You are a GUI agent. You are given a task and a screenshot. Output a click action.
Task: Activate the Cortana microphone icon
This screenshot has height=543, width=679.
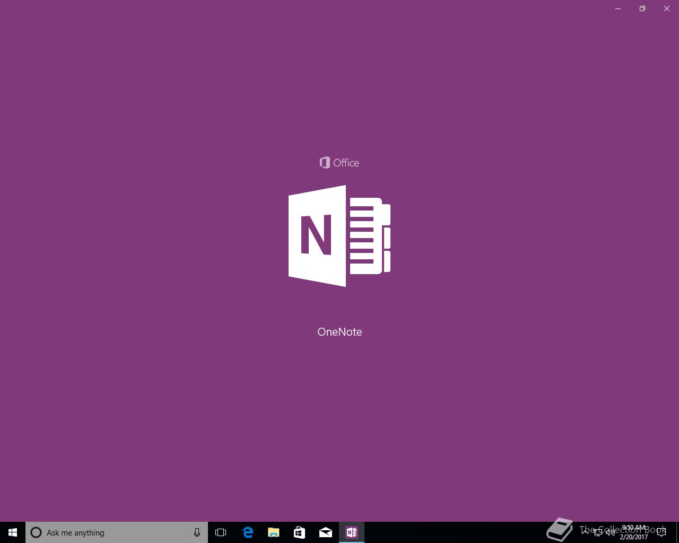[197, 532]
